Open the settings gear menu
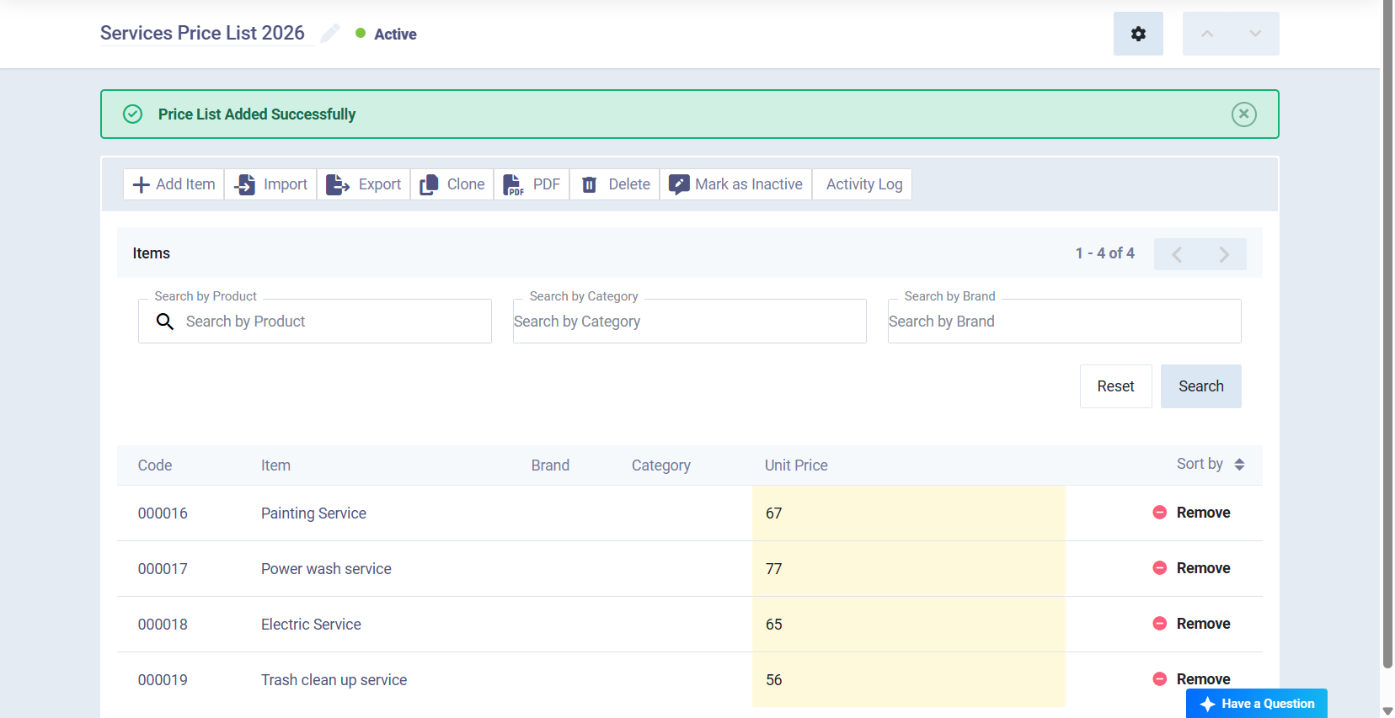Image resolution: width=1395 pixels, height=718 pixels. click(x=1138, y=34)
